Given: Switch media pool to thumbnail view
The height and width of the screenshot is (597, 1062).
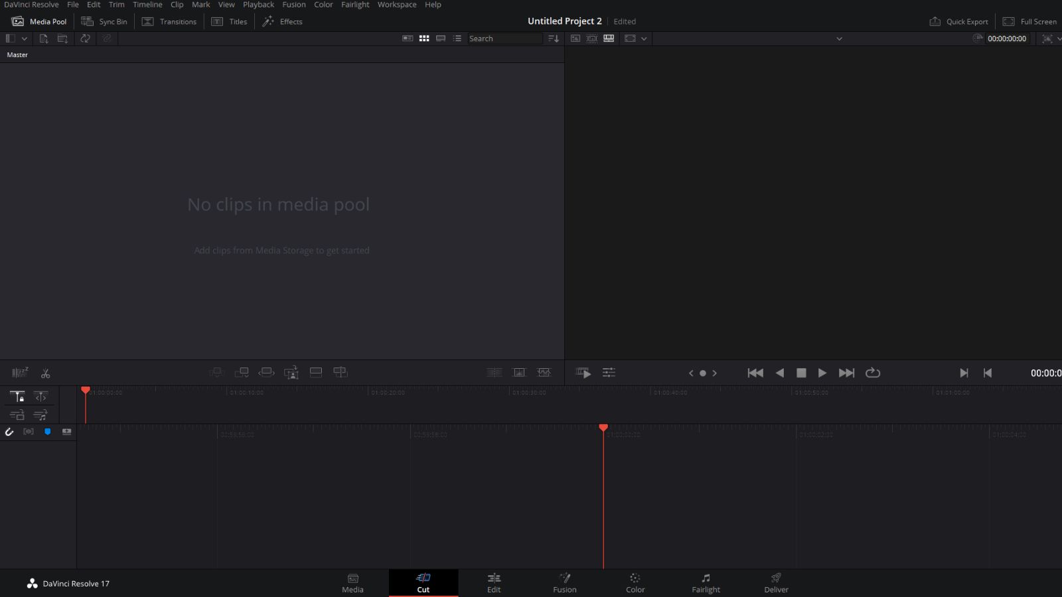Looking at the screenshot, I should coord(424,38).
